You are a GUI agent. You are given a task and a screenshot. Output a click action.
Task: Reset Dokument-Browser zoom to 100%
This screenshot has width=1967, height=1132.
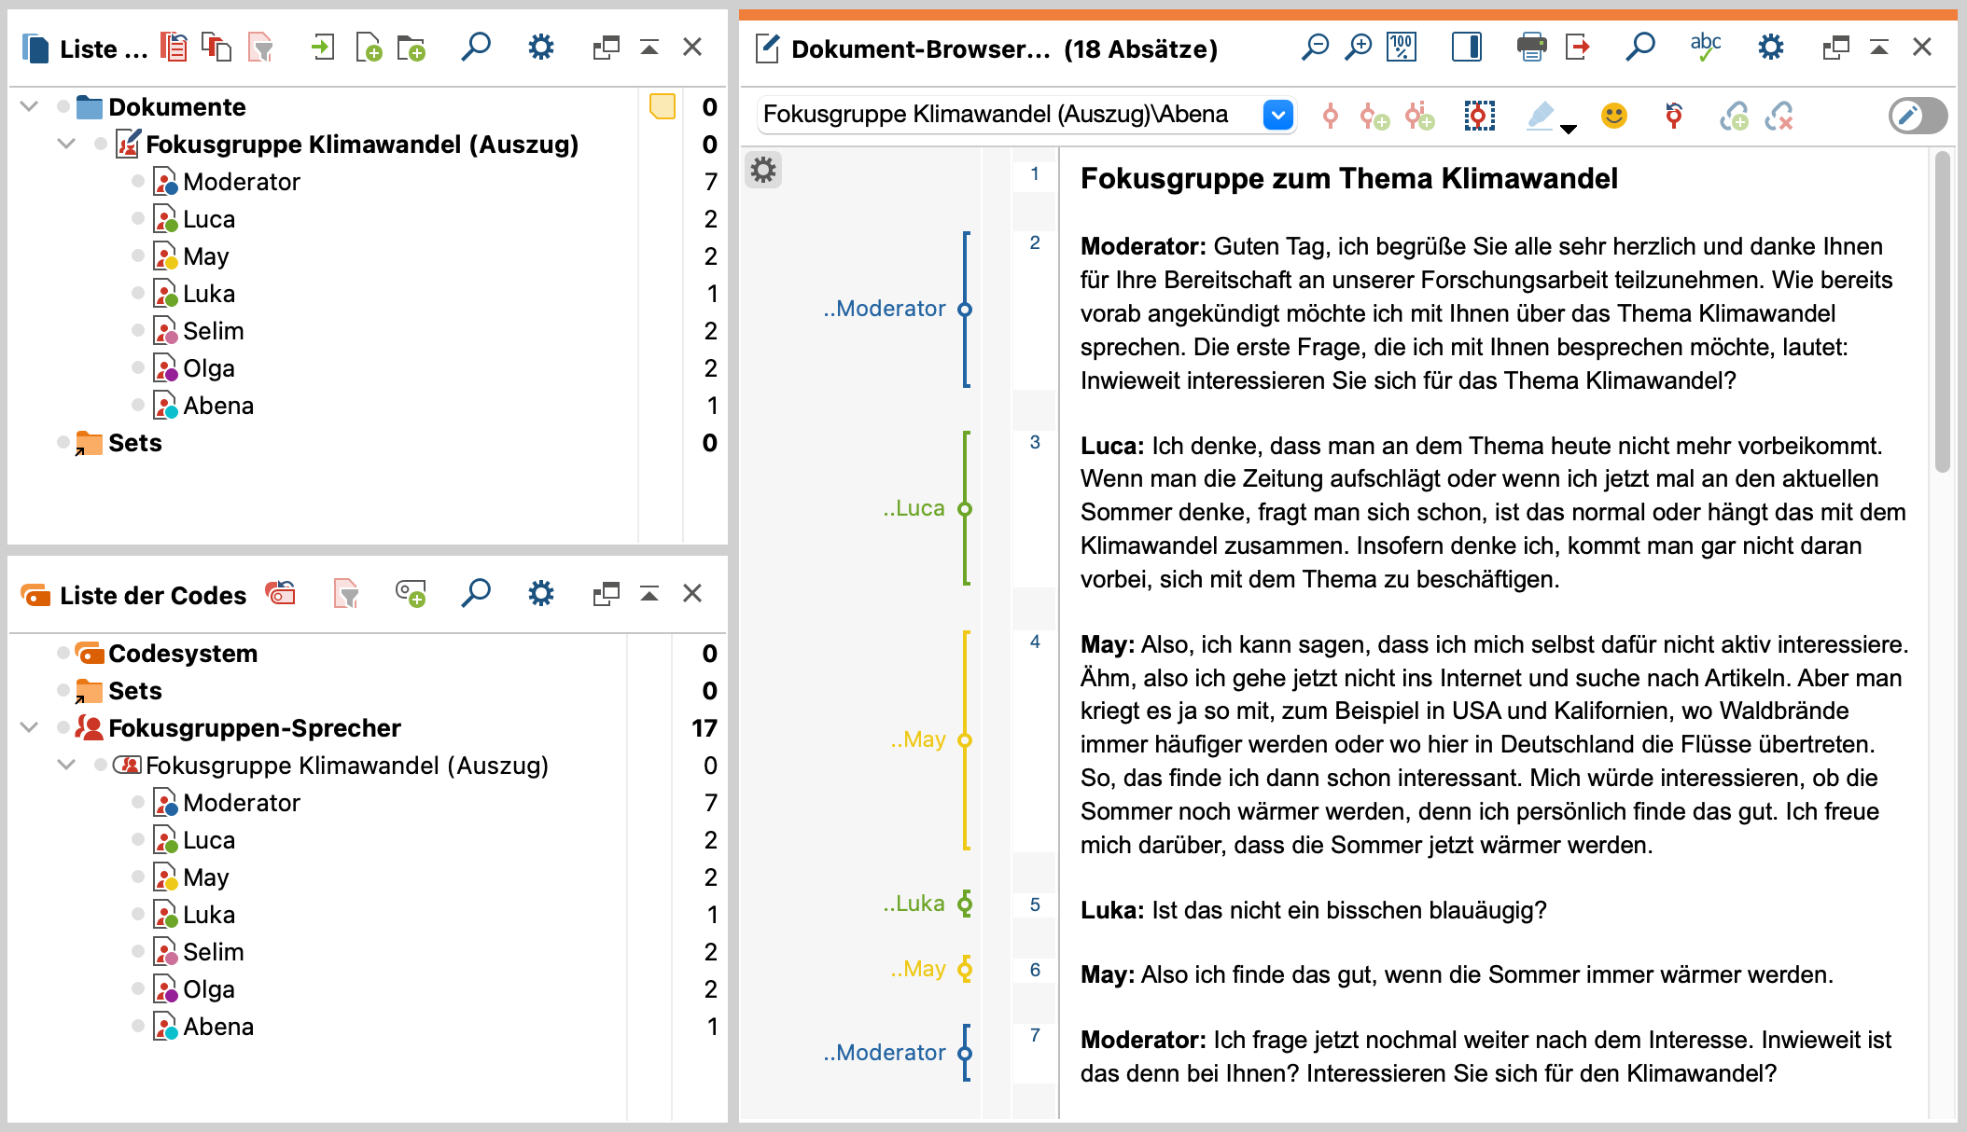1402,47
